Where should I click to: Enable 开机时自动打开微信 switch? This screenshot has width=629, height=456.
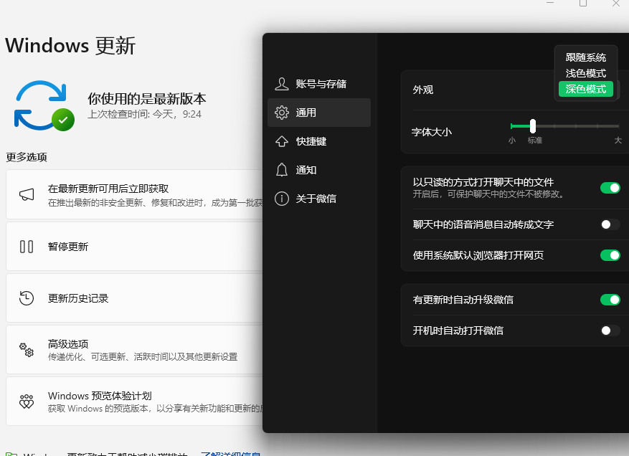tap(610, 331)
